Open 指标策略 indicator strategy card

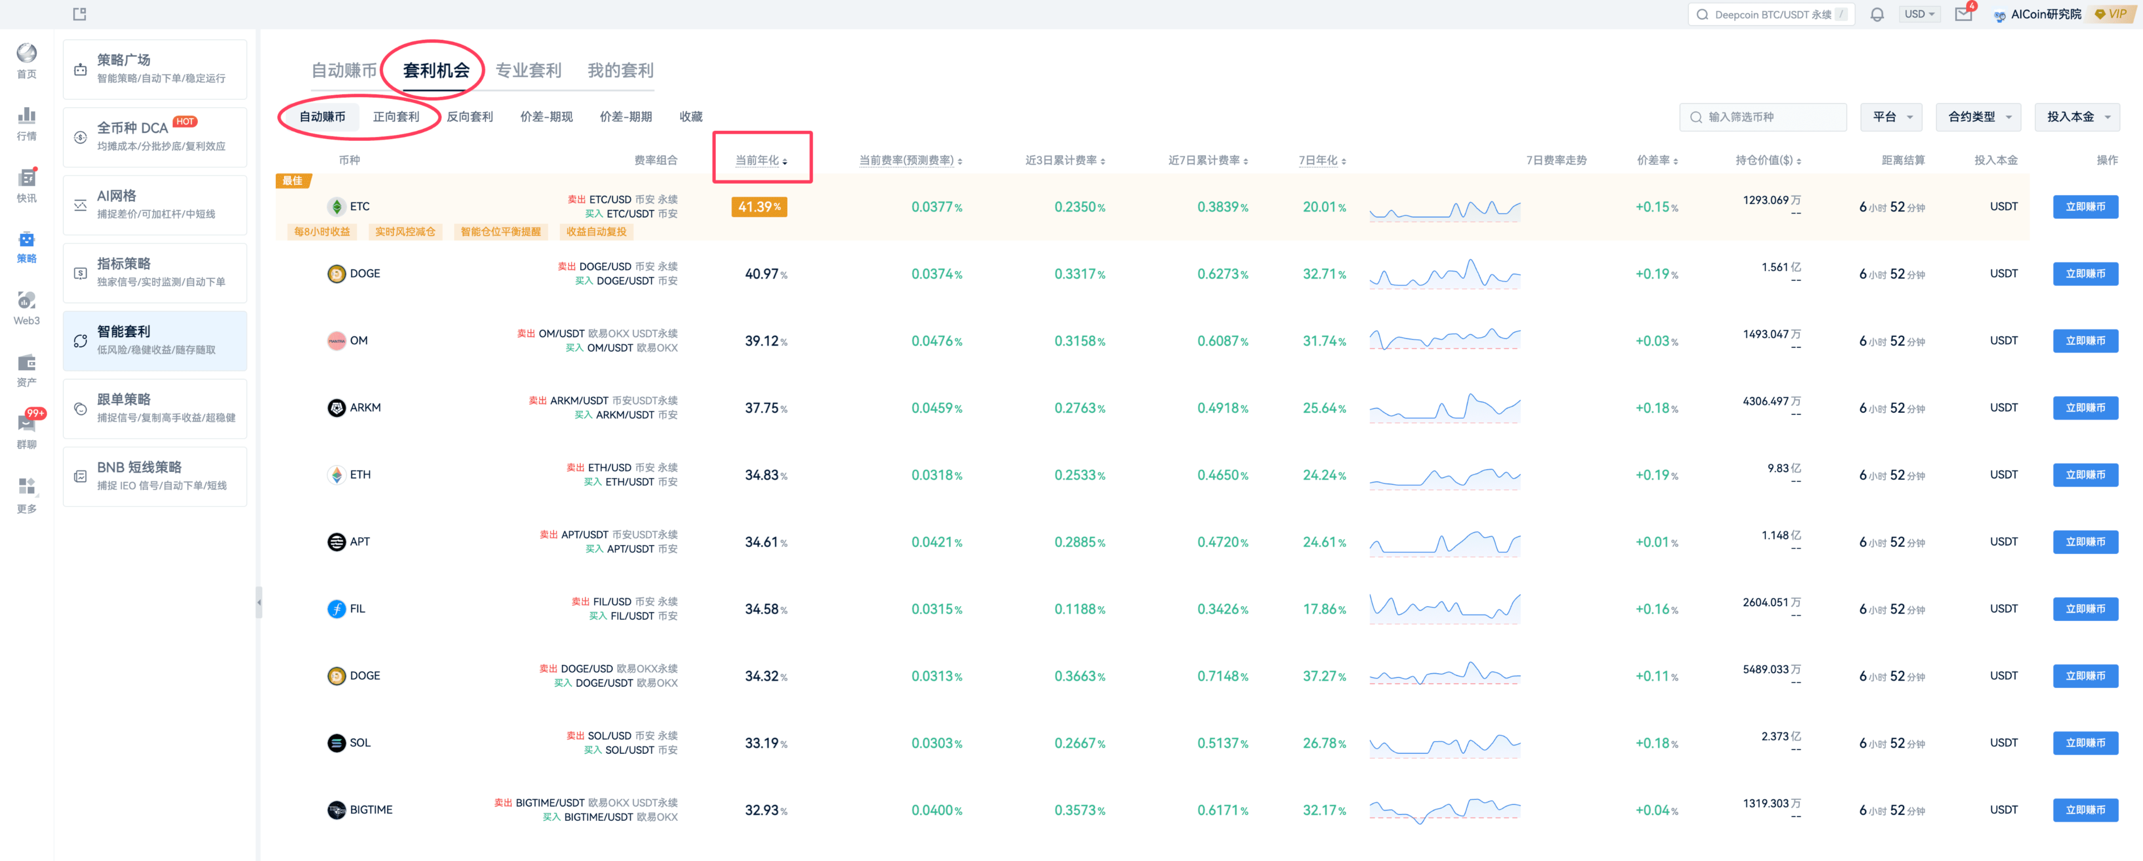pyautogui.click(x=155, y=273)
